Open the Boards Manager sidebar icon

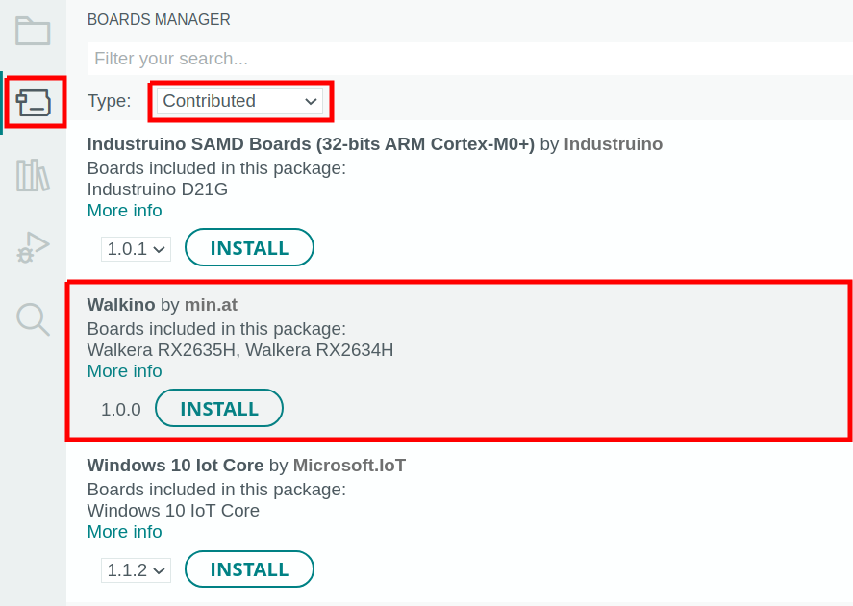pos(34,103)
